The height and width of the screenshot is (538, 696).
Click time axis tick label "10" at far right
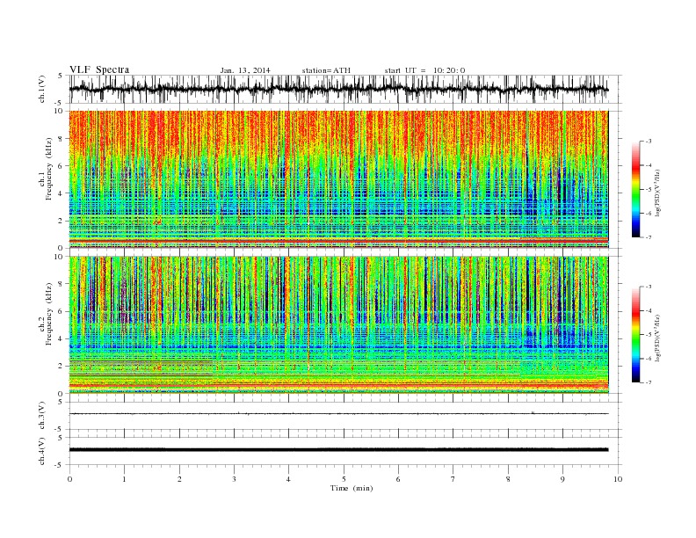pos(618,479)
